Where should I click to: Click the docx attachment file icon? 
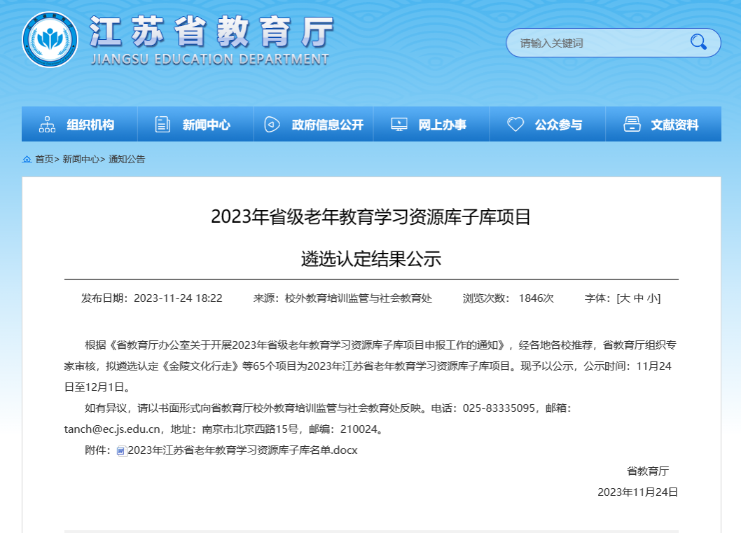[x=121, y=451]
